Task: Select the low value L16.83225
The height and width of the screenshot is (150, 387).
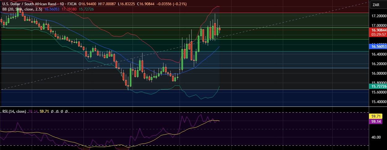Action: (x=126, y=4)
